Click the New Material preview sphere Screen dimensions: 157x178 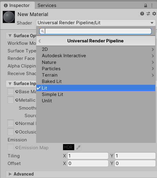[9, 17]
